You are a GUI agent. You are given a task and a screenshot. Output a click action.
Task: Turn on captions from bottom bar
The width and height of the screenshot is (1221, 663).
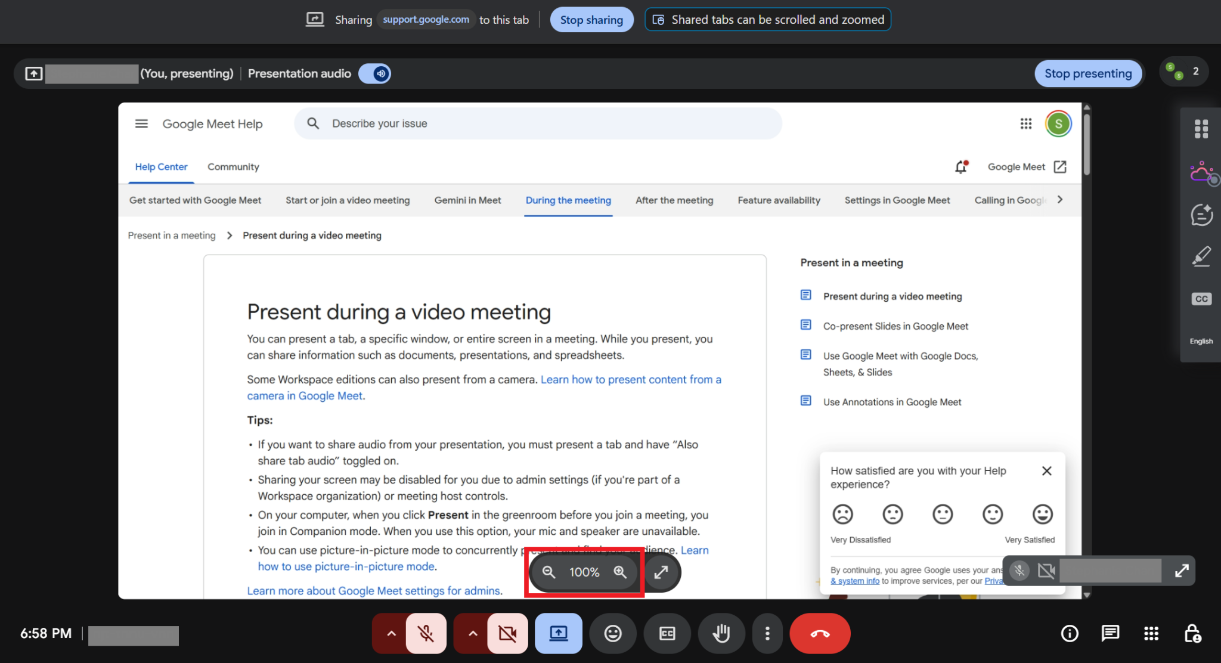pos(667,633)
